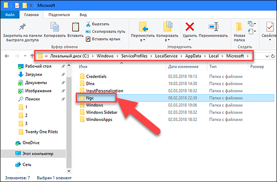This screenshot has width=277, height=182.
Task: Switch to the Вид ribbon tab
Action: click(83, 15)
